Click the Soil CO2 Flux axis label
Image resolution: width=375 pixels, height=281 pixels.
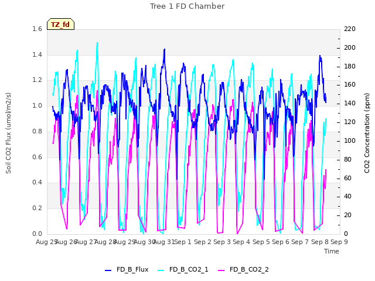tap(8, 133)
